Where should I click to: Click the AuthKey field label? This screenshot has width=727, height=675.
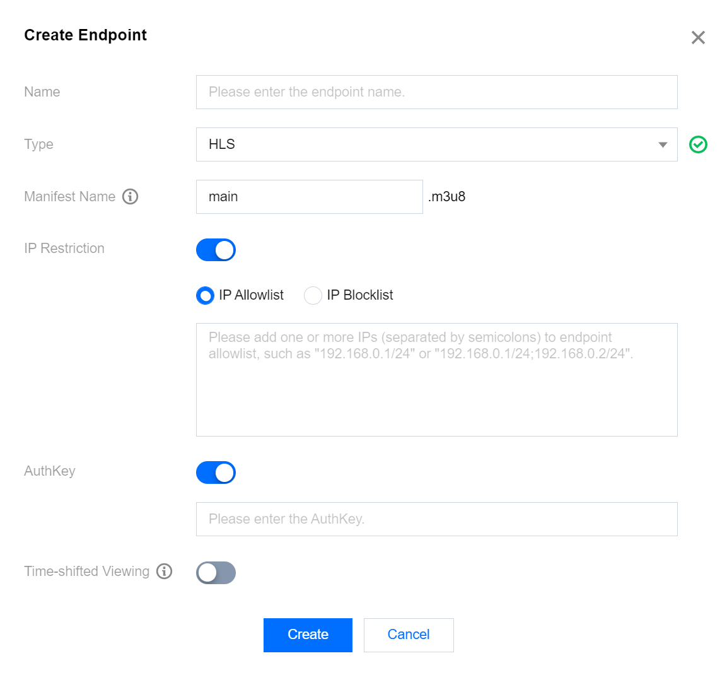tap(50, 471)
